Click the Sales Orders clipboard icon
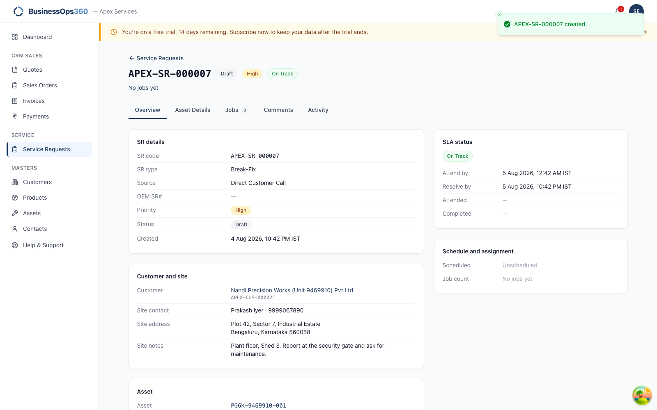 pos(15,85)
